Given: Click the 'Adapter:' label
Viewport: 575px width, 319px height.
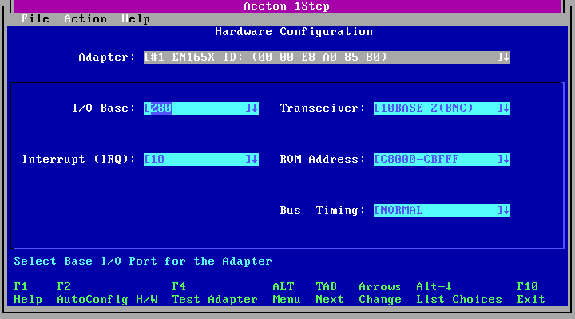Looking at the screenshot, I should click(107, 57).
